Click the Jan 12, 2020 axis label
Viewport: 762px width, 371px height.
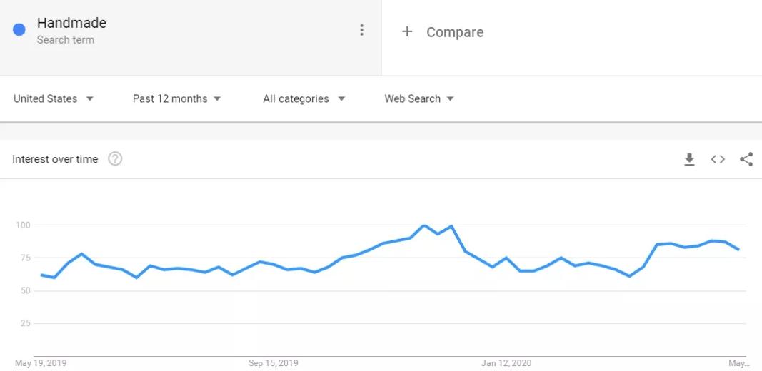pyautogui.click(x=506, y=363)
